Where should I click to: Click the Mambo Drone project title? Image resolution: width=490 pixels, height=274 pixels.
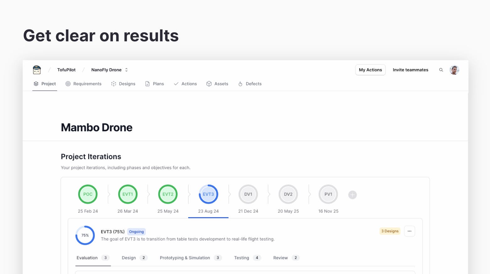[97, 127]
